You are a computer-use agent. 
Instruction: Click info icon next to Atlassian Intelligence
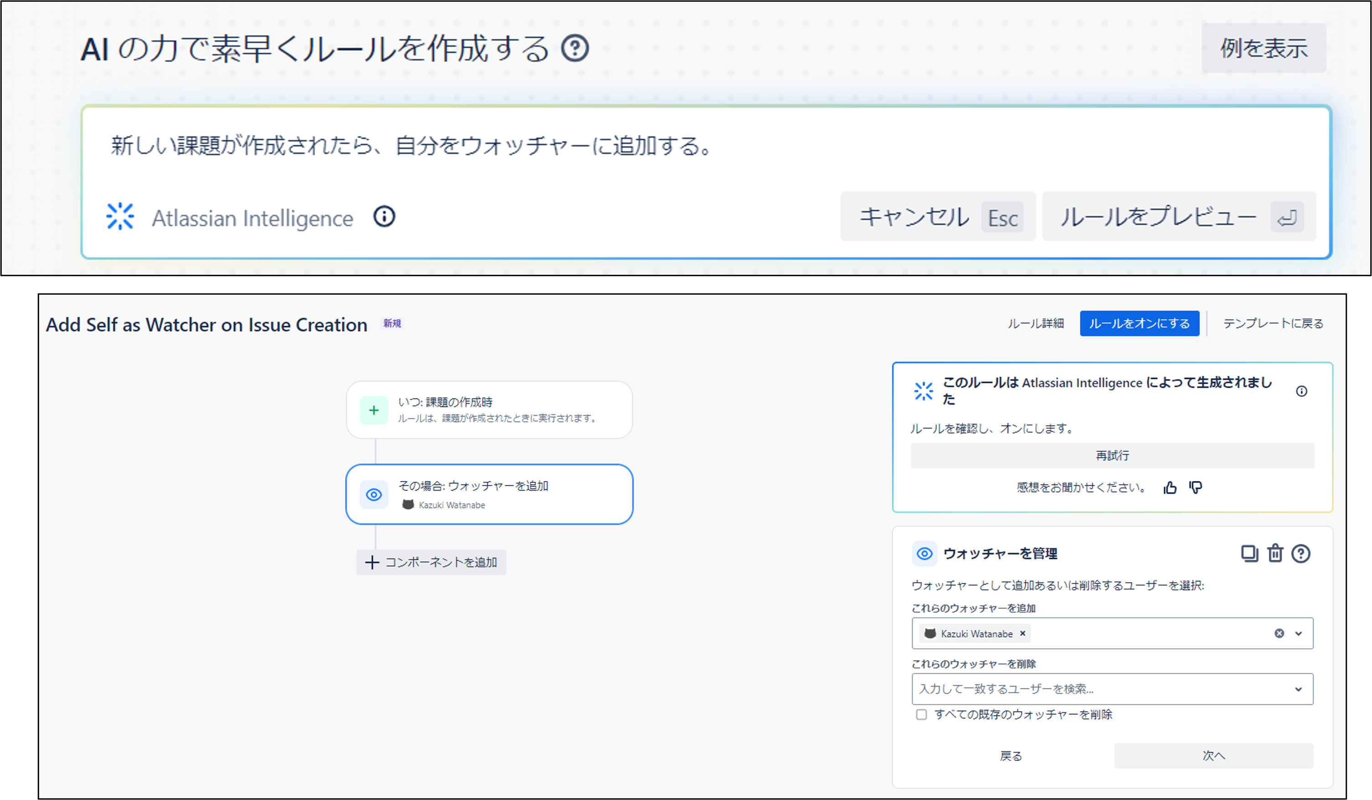(384, 216)
